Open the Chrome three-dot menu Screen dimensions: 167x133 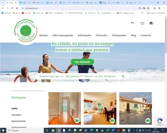(164, 8)
